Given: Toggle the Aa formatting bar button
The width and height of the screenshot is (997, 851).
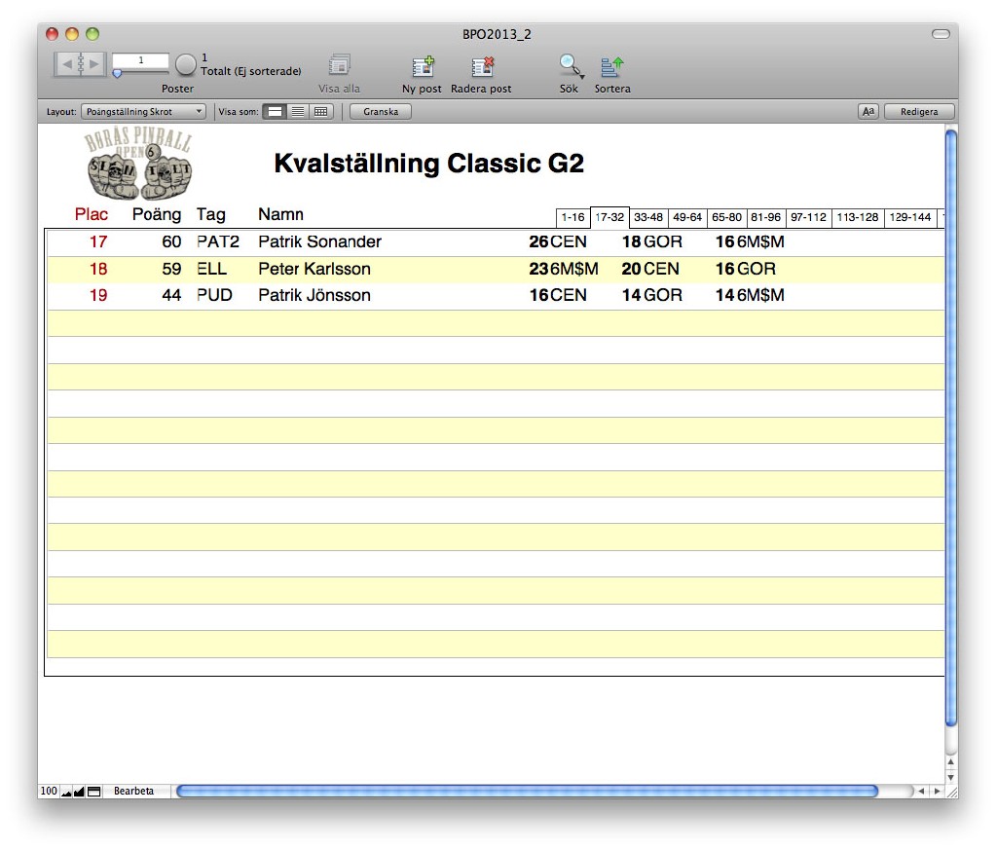Looking at the screenshot, I should [x=868, y=111].
